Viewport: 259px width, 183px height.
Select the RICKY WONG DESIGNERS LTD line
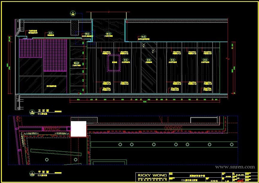point(152,179)
